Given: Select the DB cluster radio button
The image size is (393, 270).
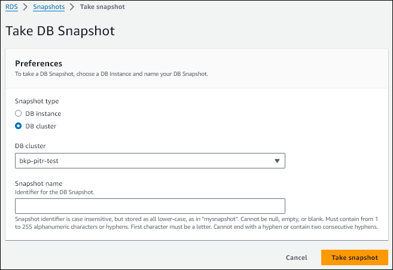Looking at the screenshot, I should click(19, 126).
